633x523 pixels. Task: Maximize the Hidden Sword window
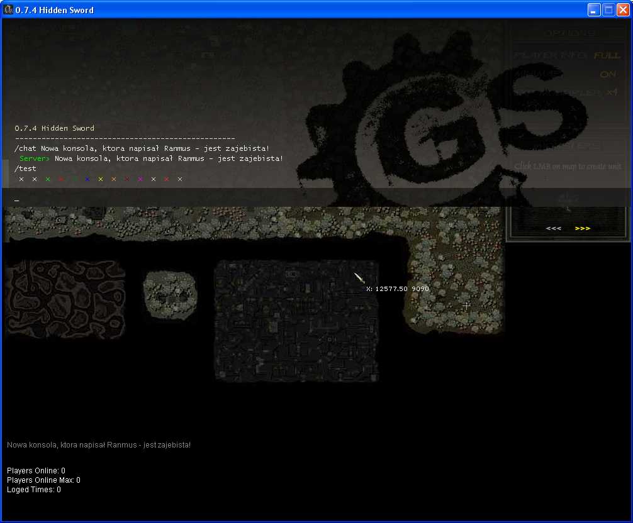[608, 9]
